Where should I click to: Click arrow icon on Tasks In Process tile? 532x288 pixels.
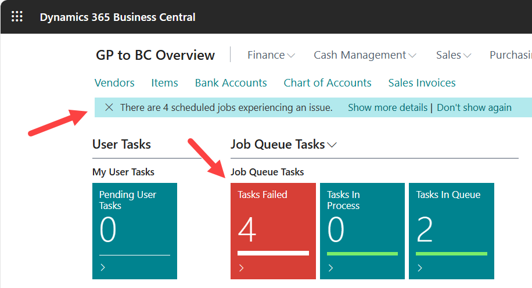pyautogui.click(x=330, y=268)
